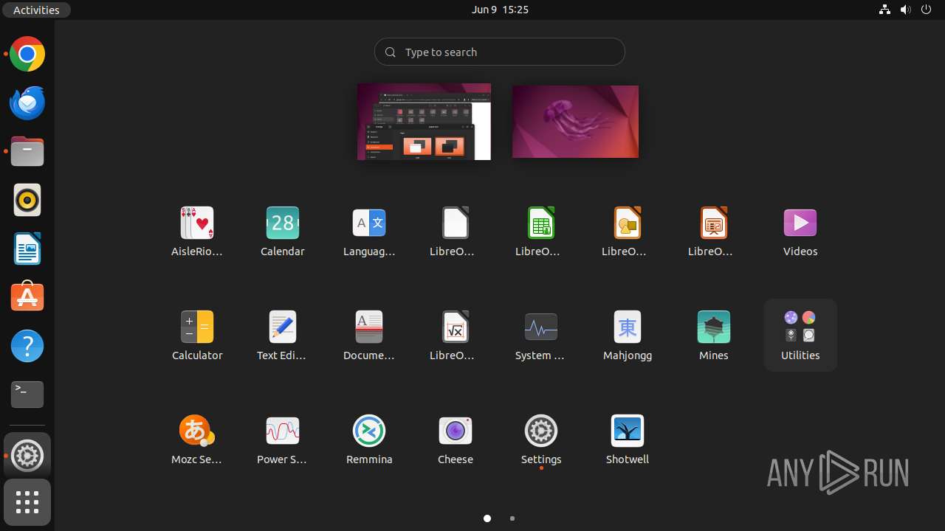Launch Shotwell photo manager
The height and width of the screenshot is (531, 945).
pyautogui.click(x=628, y=440)
